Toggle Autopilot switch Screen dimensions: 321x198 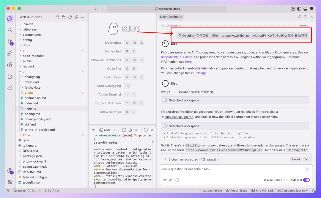tap(306, 180)
